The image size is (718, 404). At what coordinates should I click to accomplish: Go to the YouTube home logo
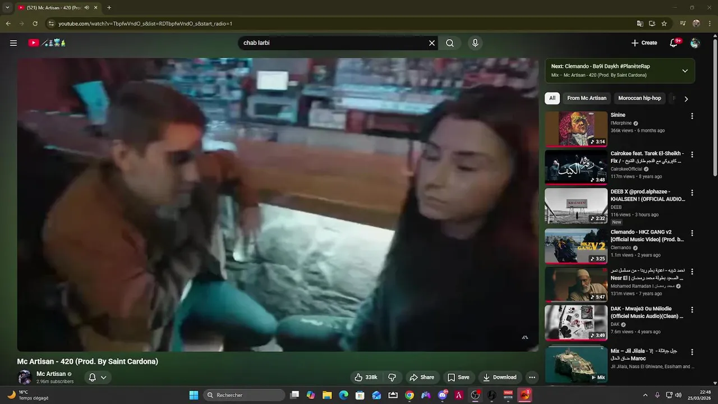47,43
